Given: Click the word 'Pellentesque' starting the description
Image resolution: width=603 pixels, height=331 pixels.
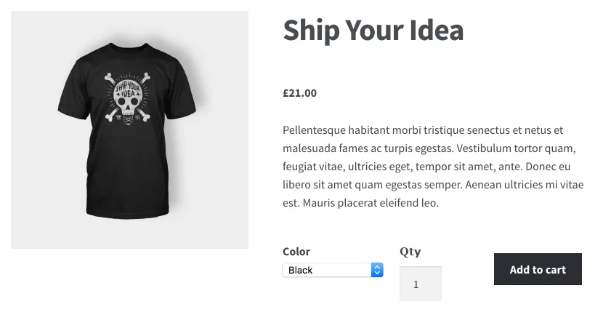Looking at the screenshot, I should [x=314, y=130].
